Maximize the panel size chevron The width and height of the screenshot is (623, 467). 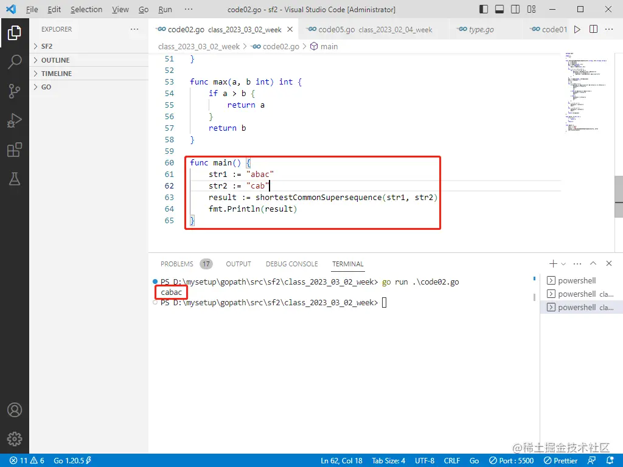coord(593,263)
